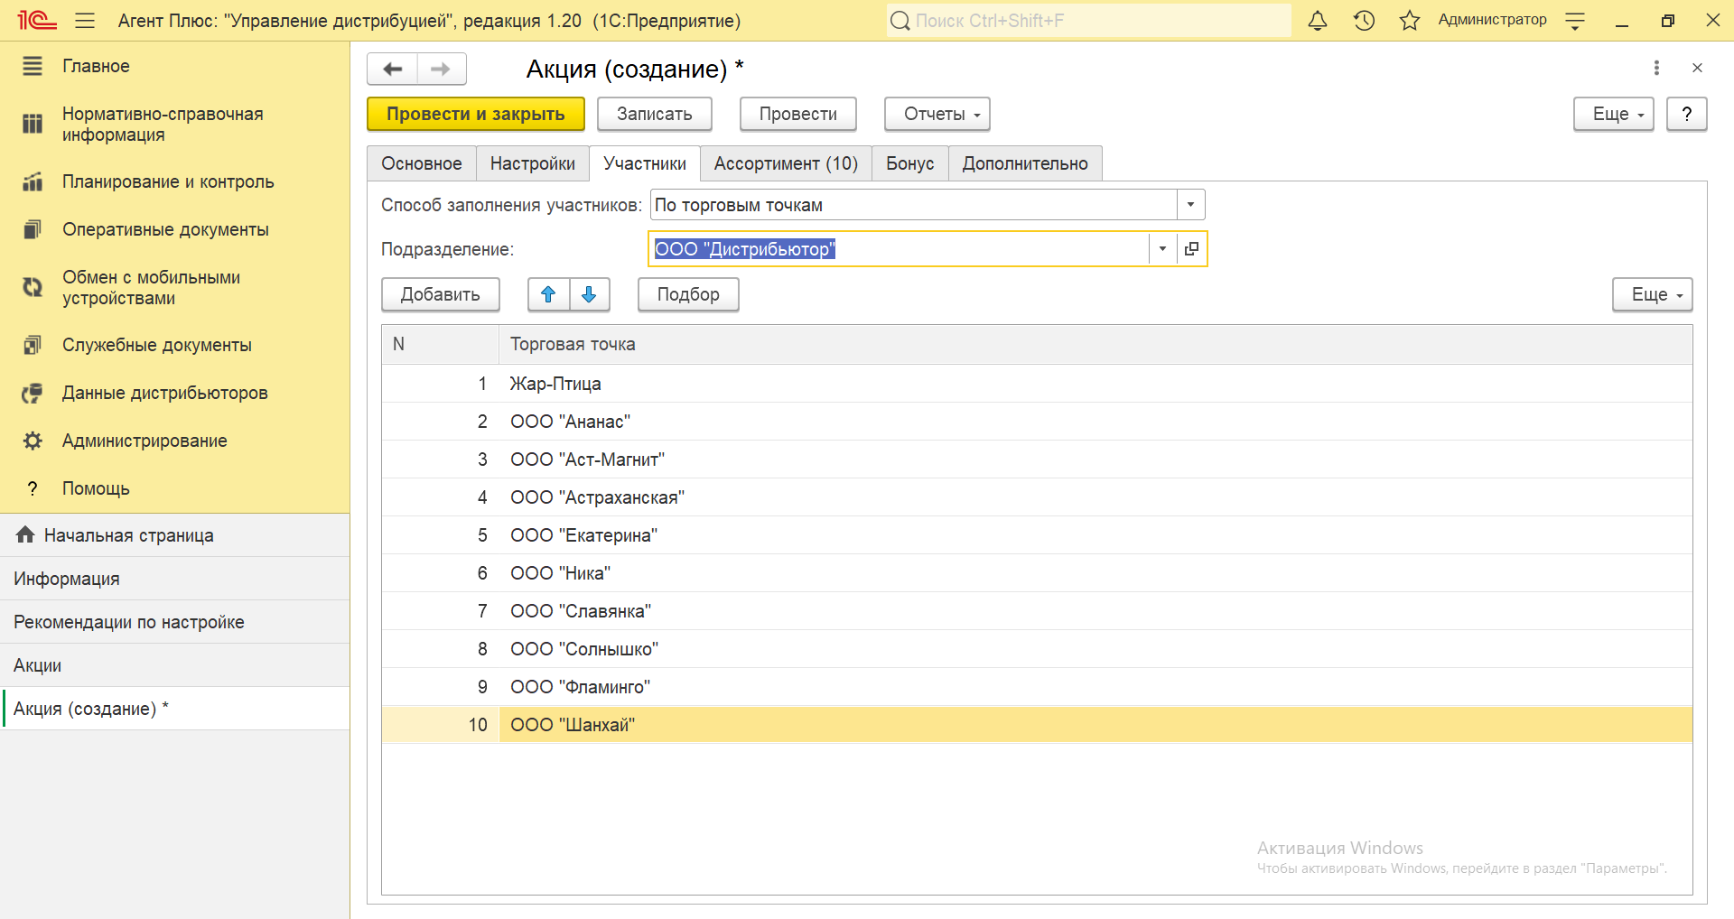Viewport: 1734px width, 919px height.
Task: Open the Подразделение item card icon
Action: coord(1191,249)
